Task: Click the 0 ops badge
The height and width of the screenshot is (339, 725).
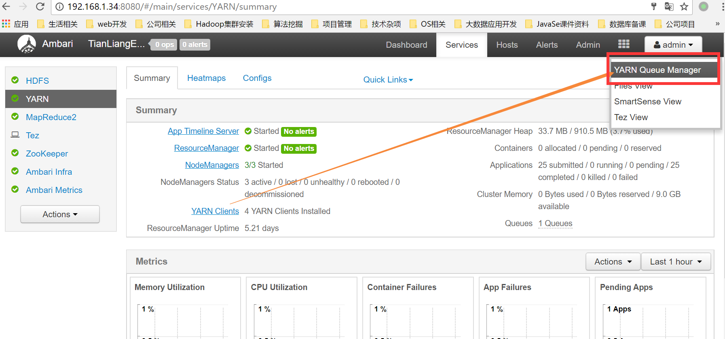Action: click(x=164, y=44)
